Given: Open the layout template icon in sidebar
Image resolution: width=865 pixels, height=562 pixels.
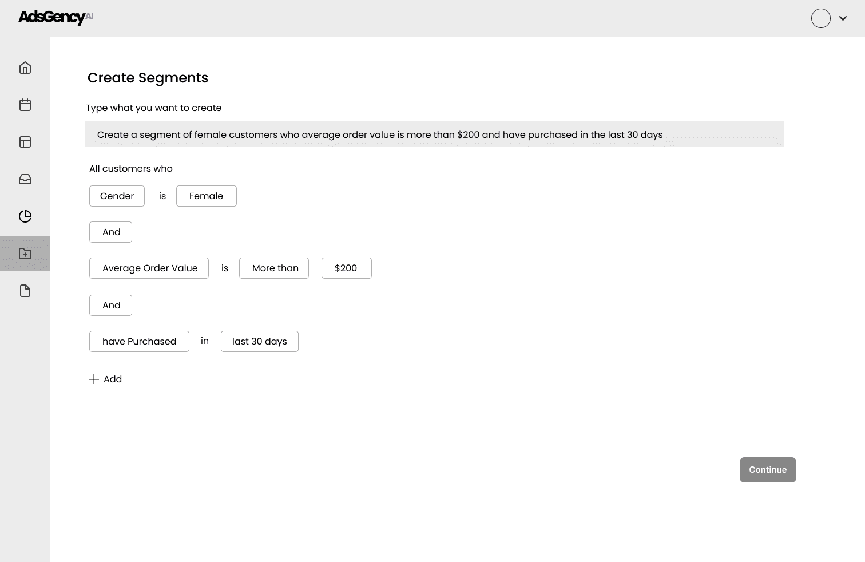Looking at the screenshot, I should click(x=25, y=142).
